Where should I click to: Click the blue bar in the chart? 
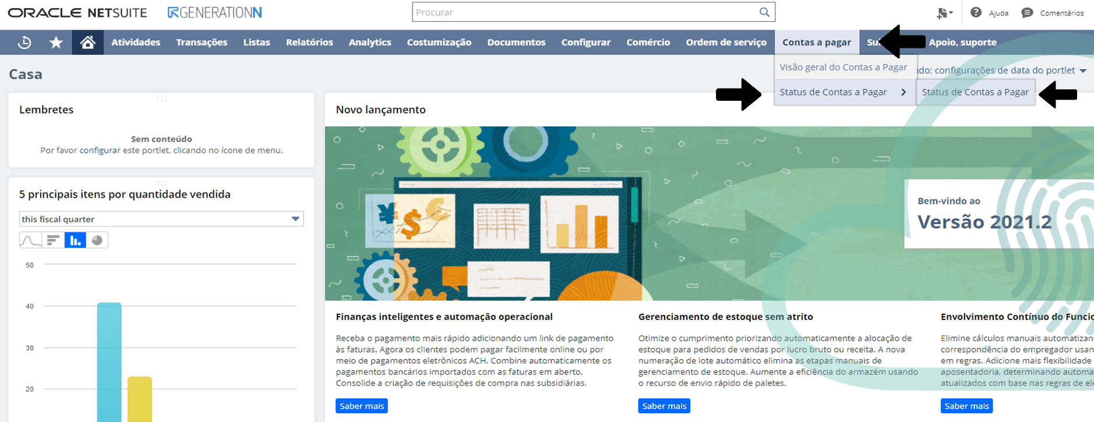coord(109,362)
